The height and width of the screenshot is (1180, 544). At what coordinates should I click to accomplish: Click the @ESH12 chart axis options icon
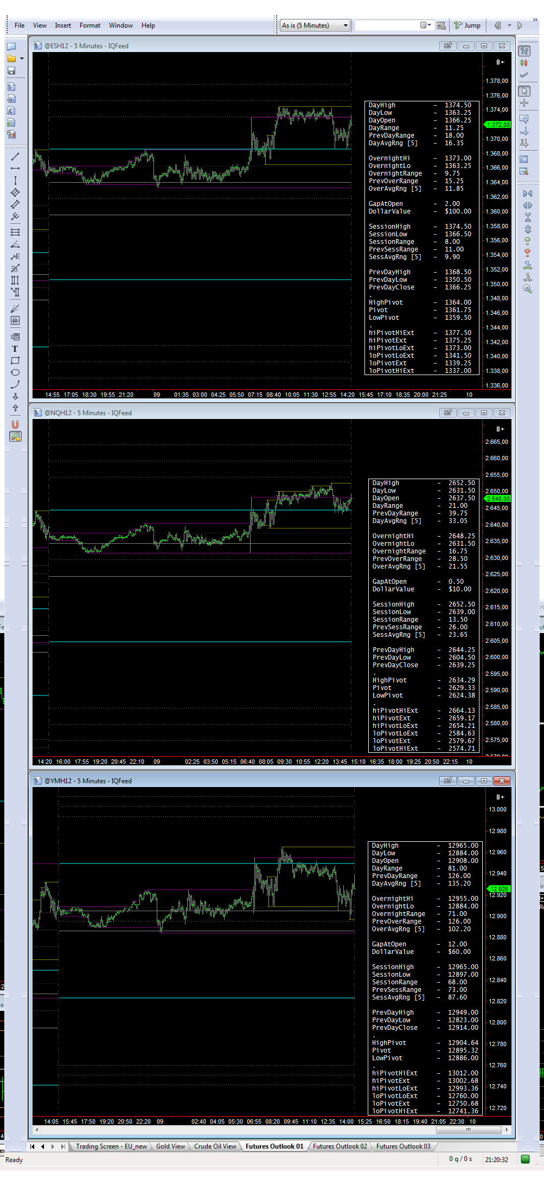[x=500, y=62]
